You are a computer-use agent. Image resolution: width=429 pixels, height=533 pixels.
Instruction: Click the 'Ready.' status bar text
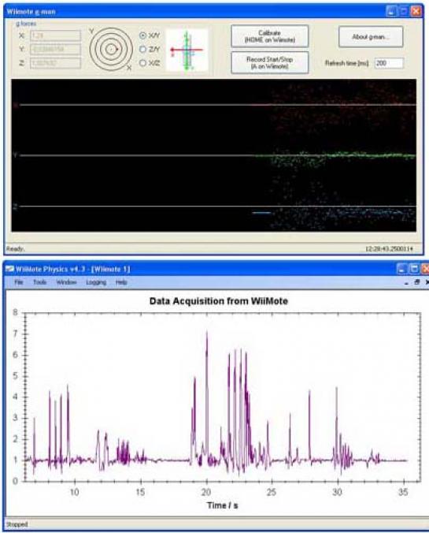(15, 249)
